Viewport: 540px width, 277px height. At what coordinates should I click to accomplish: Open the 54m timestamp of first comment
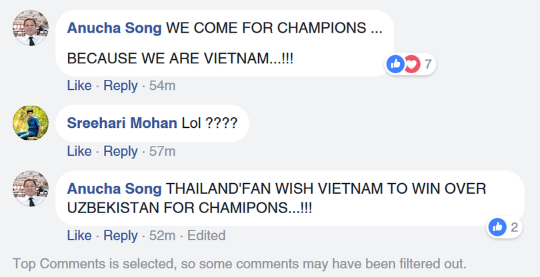162,85
